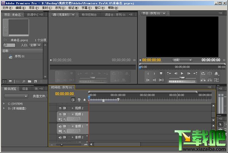
Task: Create a new bin in Project panel
Action: (30, 81)
